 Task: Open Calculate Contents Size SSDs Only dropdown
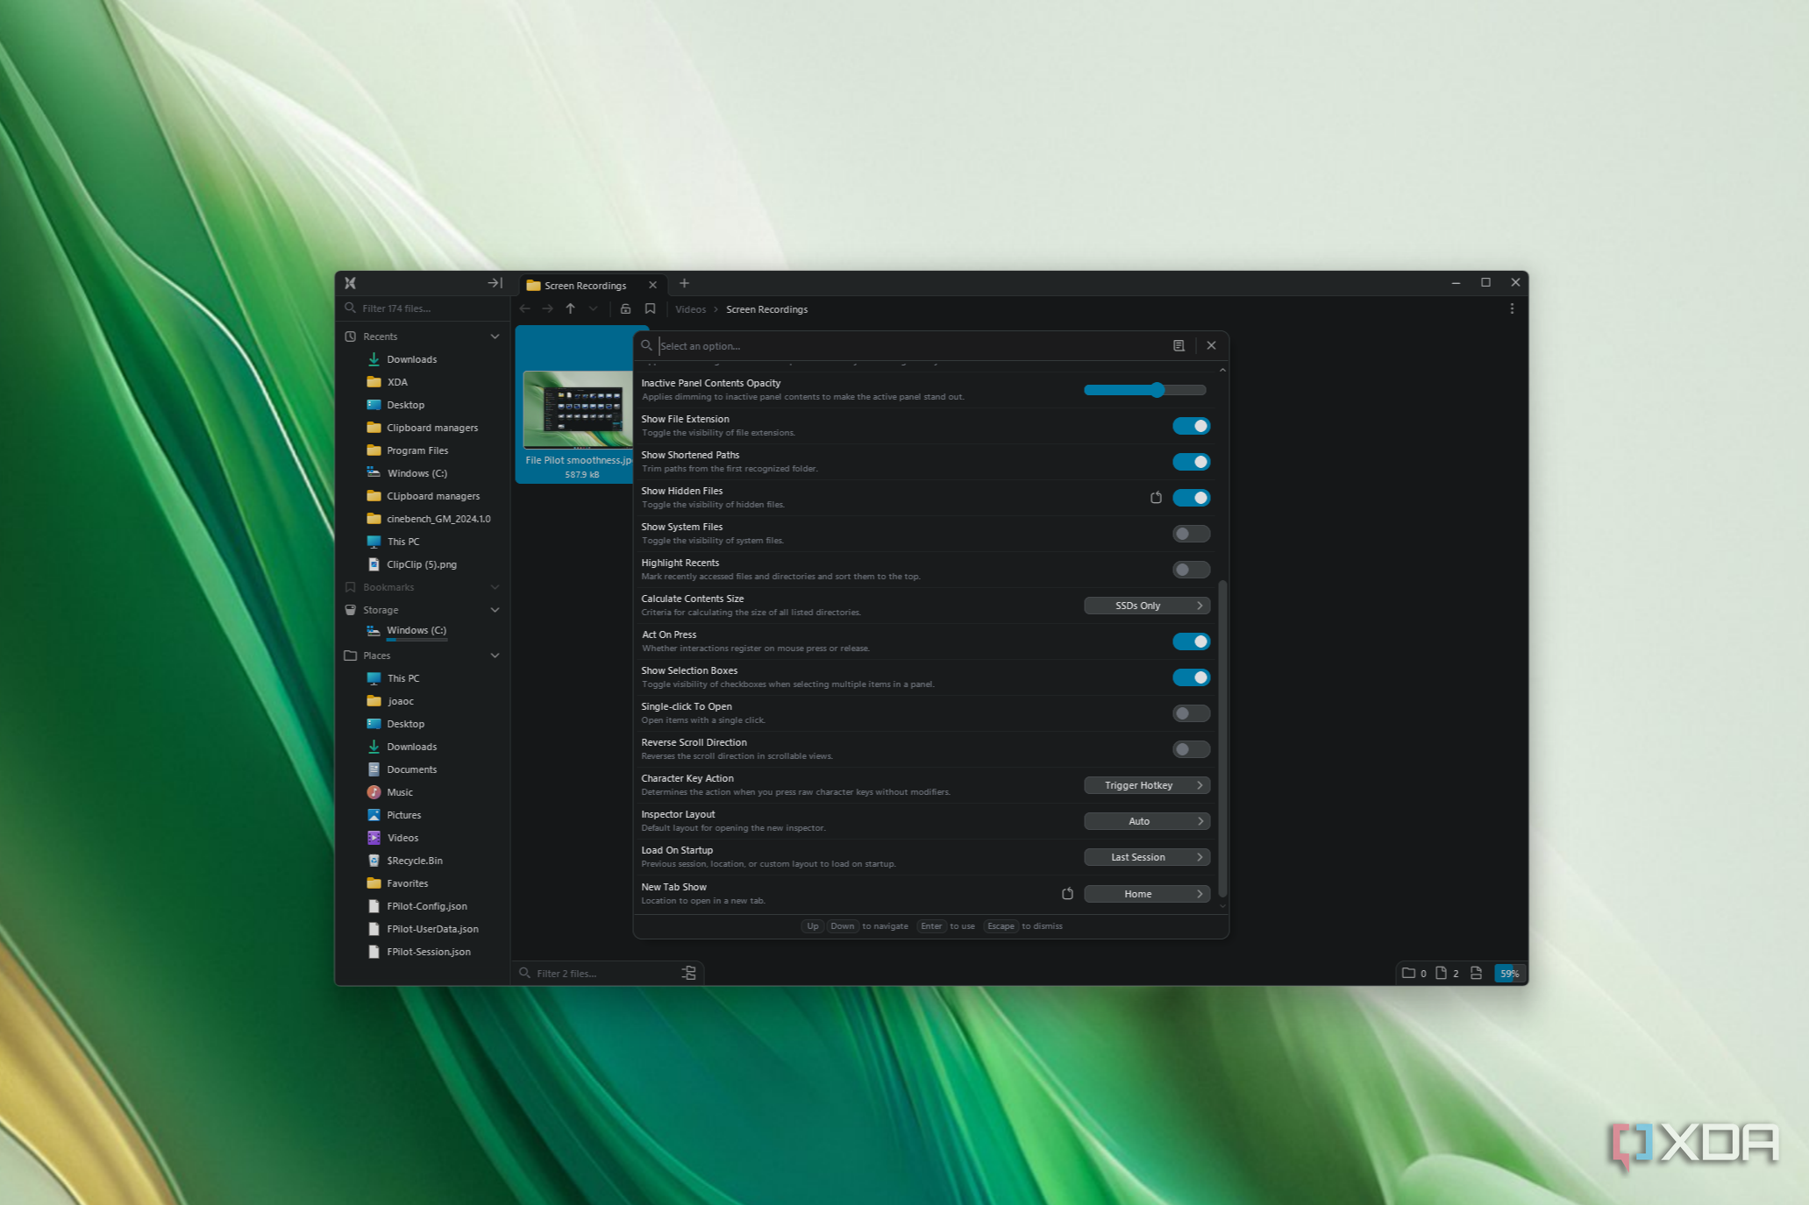[1147, 606]
